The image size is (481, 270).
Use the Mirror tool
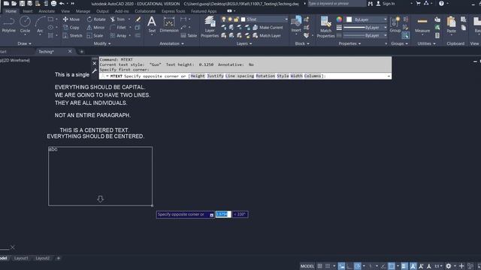[95, 28]
